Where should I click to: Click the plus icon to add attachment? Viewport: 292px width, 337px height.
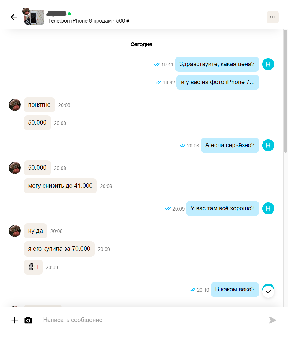tap(15, 320)
